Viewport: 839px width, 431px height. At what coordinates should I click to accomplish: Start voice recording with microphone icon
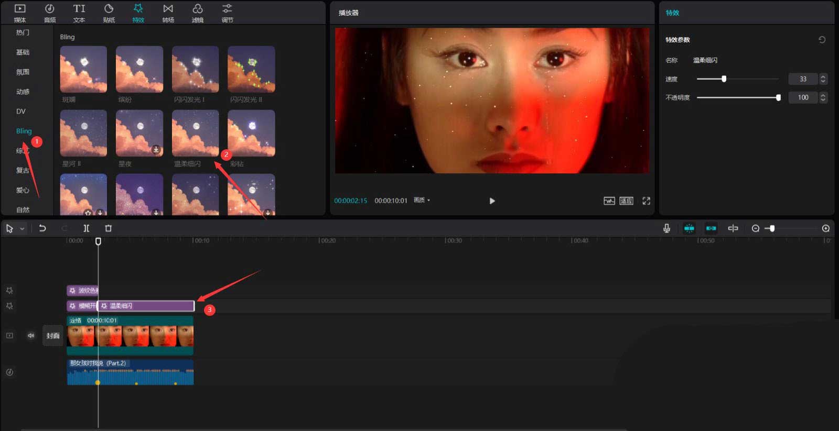(x=666, y=228)
